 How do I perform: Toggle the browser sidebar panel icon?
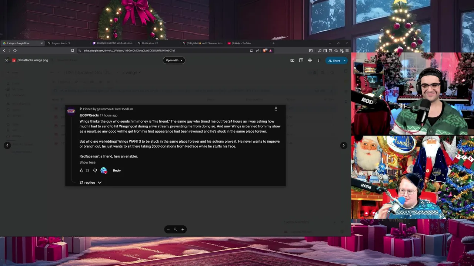tap(325, 51)
